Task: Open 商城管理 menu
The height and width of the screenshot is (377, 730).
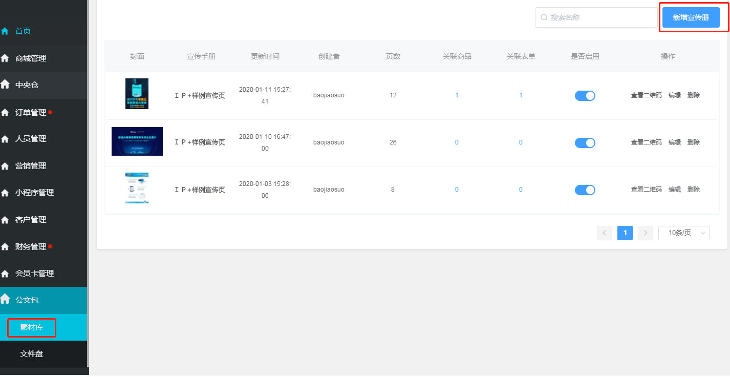Action: click(44, 58)
